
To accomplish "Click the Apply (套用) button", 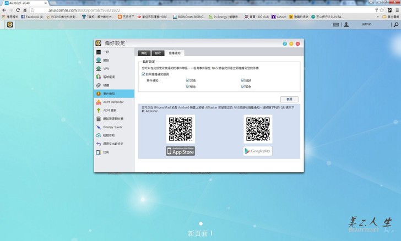I will click(289, 99).
